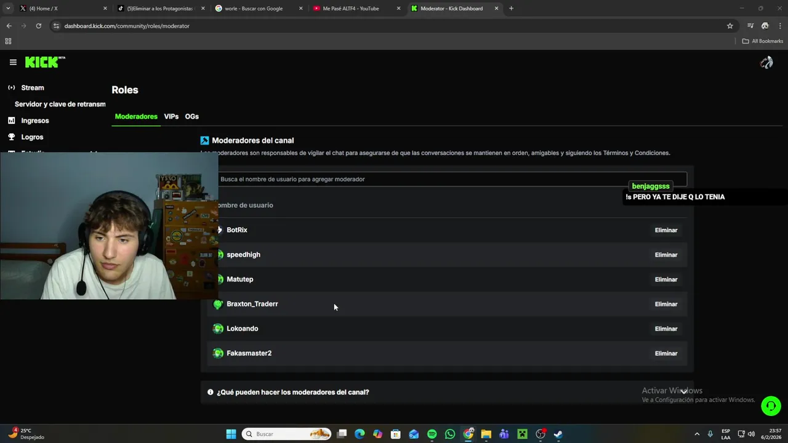
Task: Close the worle Google search tab
Action: click(301, 9)
